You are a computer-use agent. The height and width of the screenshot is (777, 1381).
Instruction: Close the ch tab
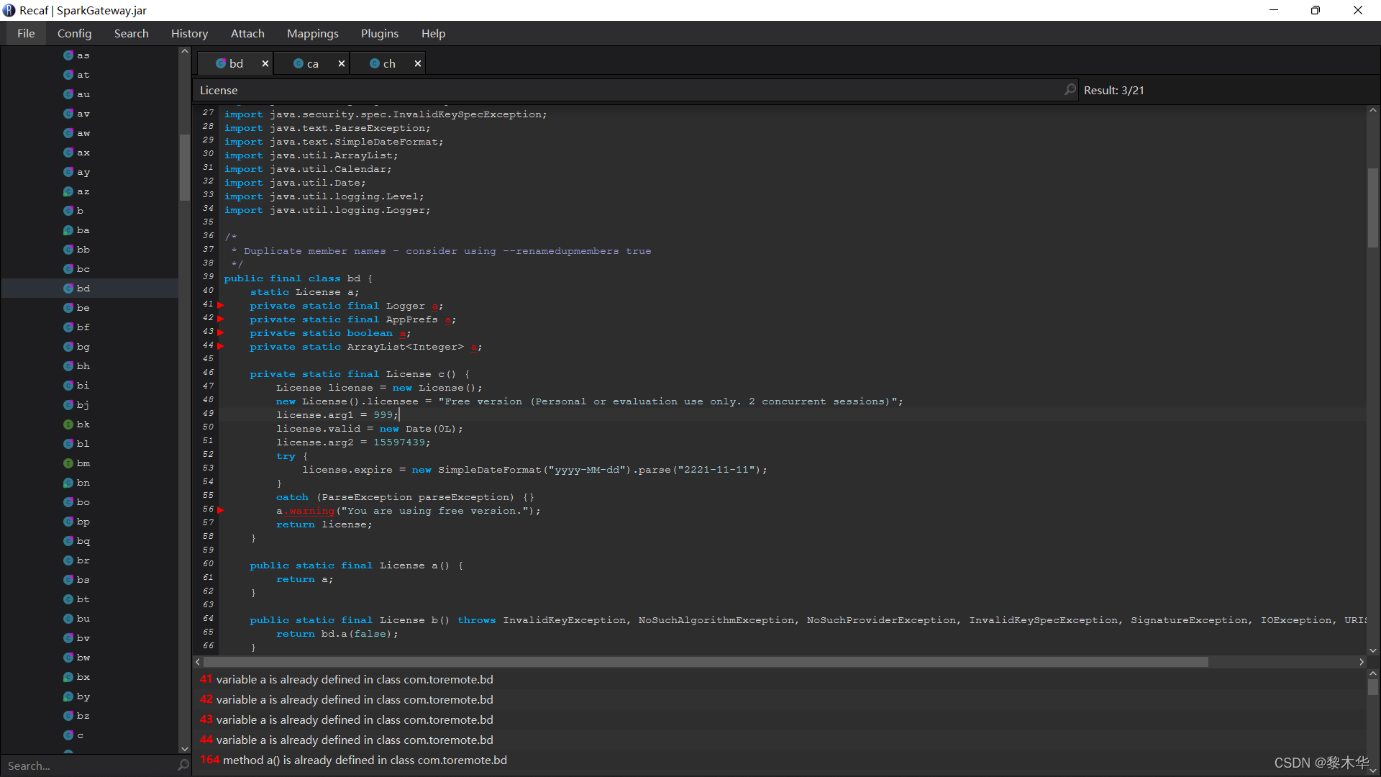(418, 63)
